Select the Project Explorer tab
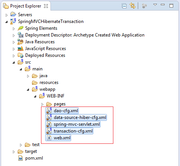 26,6
